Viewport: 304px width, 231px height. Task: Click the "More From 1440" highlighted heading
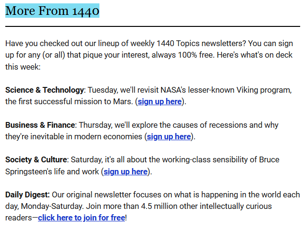click(52, 10)
